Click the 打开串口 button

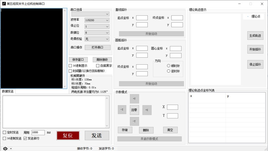tap(97, 47)
